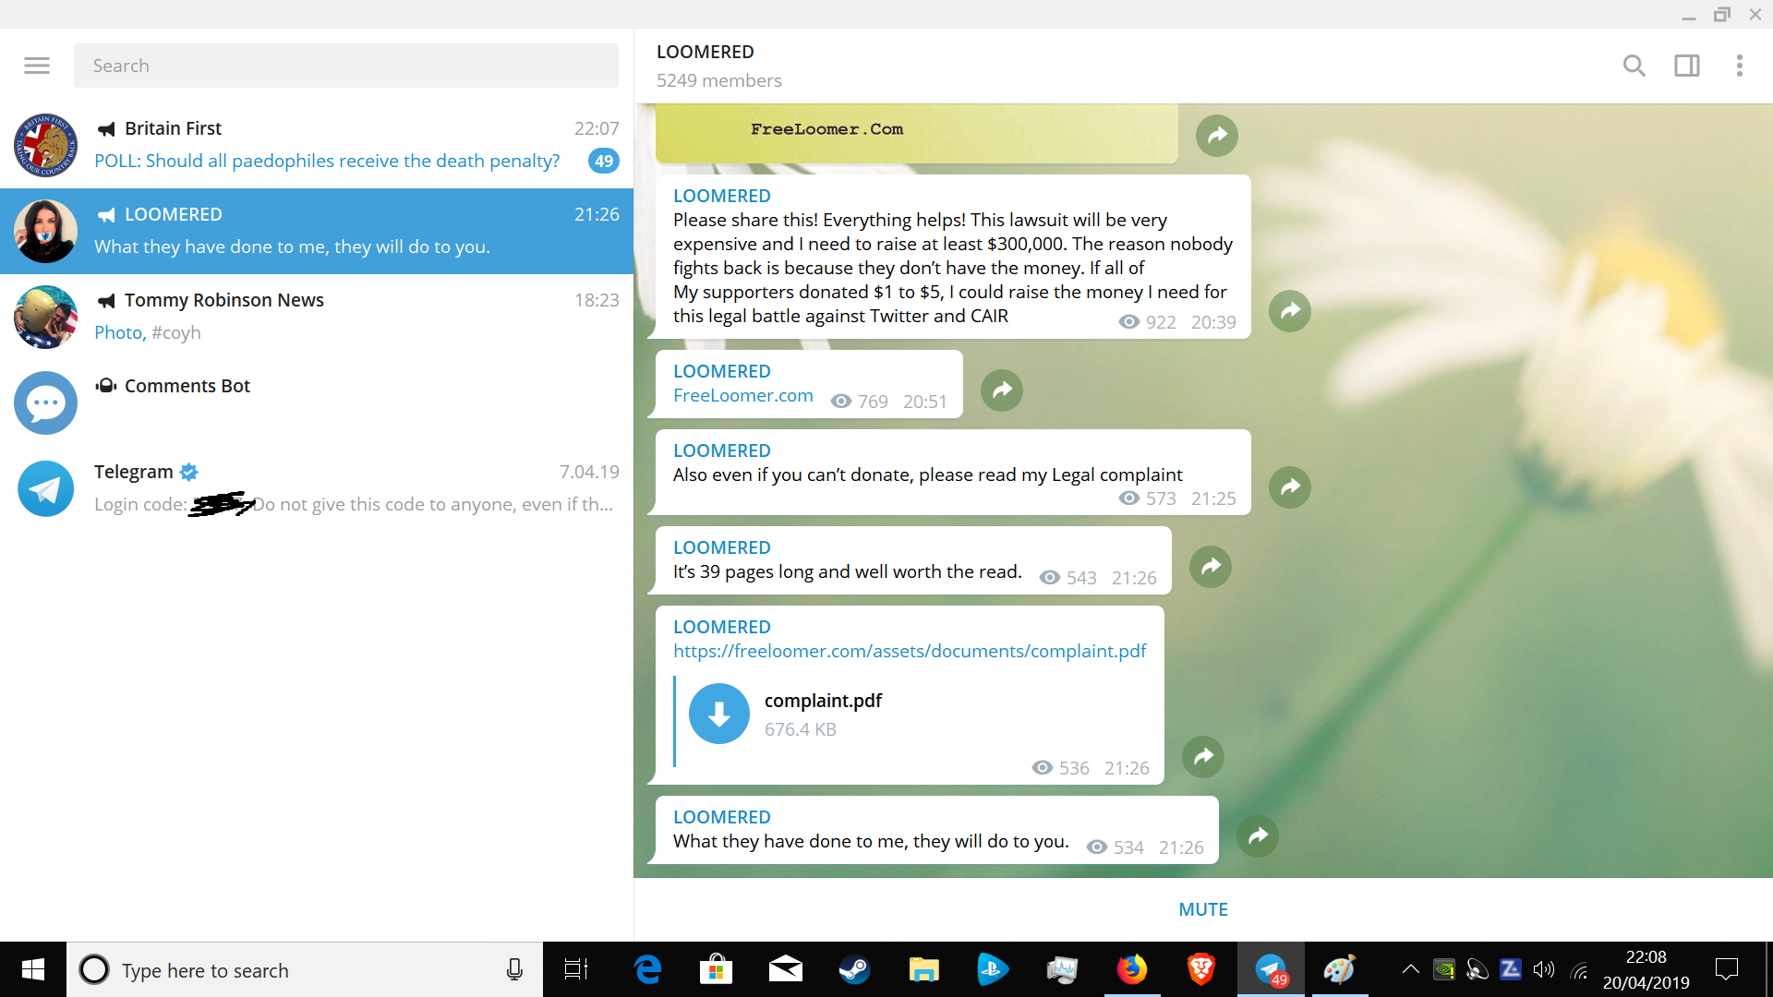Download complaint.pdf with the arrow icon
1773x997 pixels.
(719, 714)
